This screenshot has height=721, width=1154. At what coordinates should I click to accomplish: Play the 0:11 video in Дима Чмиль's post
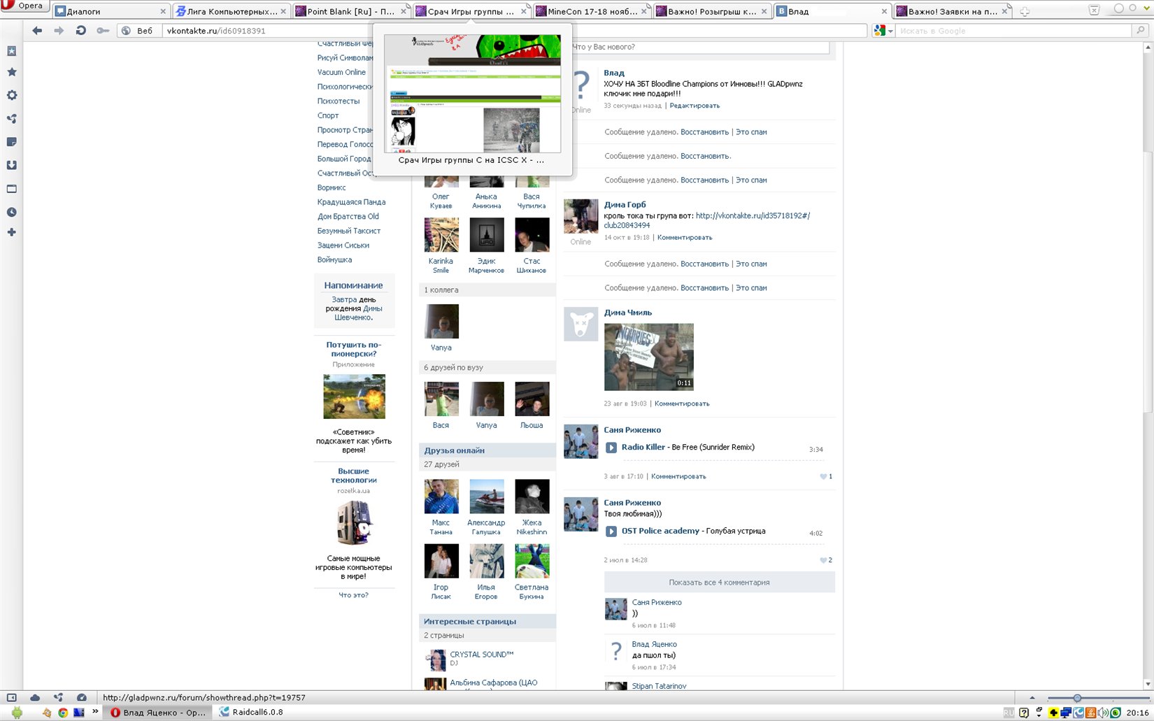(649, 357)
